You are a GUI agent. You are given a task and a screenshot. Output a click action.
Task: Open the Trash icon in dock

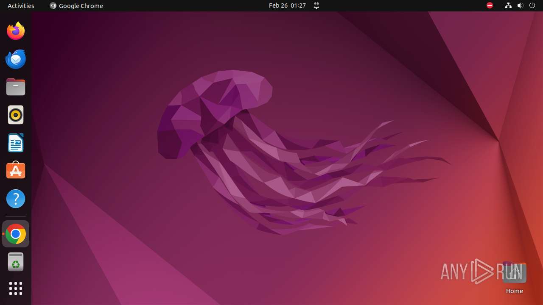(16, 262)
